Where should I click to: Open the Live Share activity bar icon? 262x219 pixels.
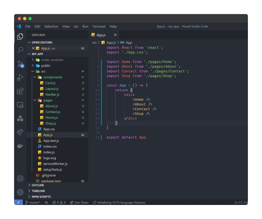point(20,132)
